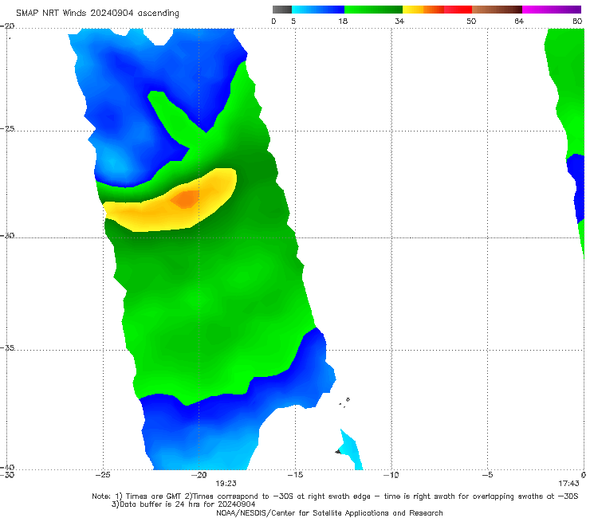Click the longitude axis label '-15'

[295, 475]
